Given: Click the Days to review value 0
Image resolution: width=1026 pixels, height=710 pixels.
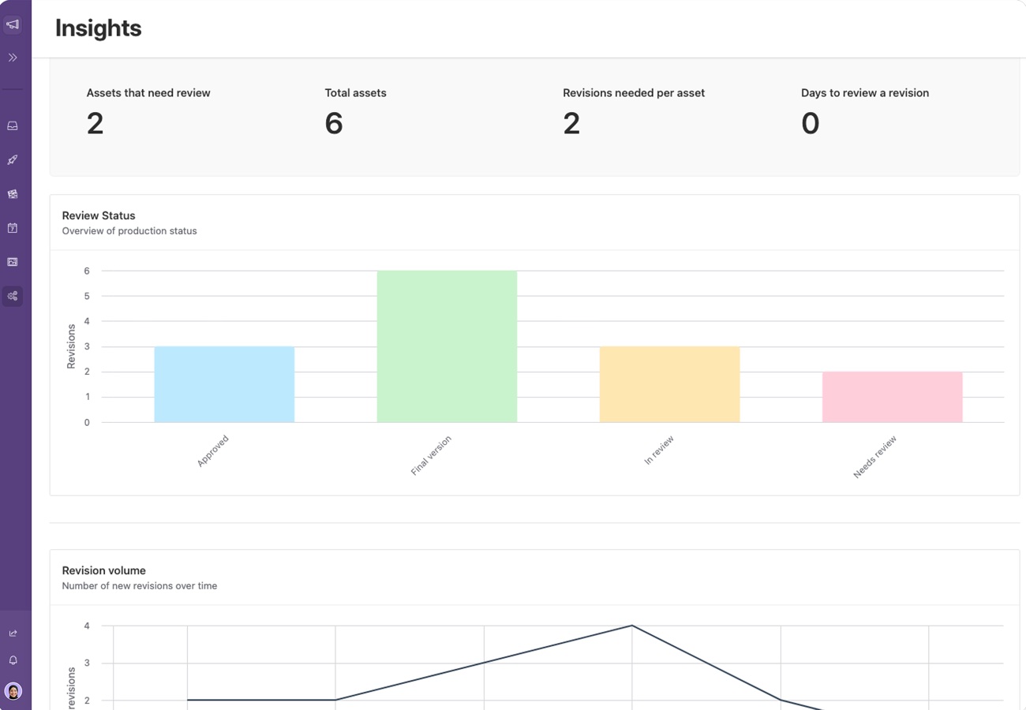Looking at the screenshot, I should pos(811,123).
